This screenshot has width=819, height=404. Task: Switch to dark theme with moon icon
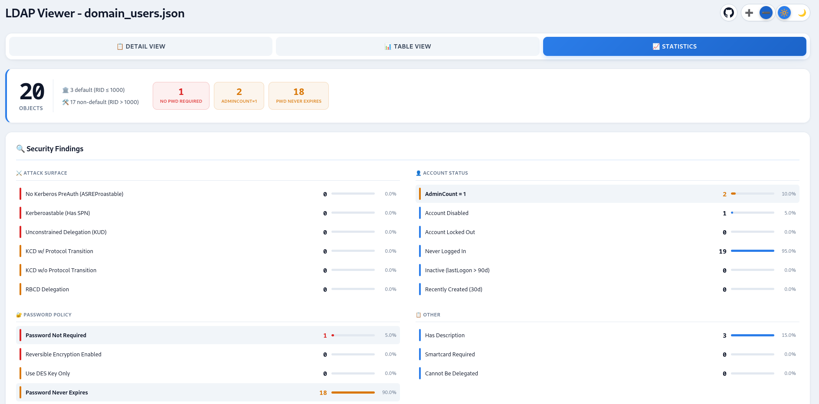click(x=802, y=13)
